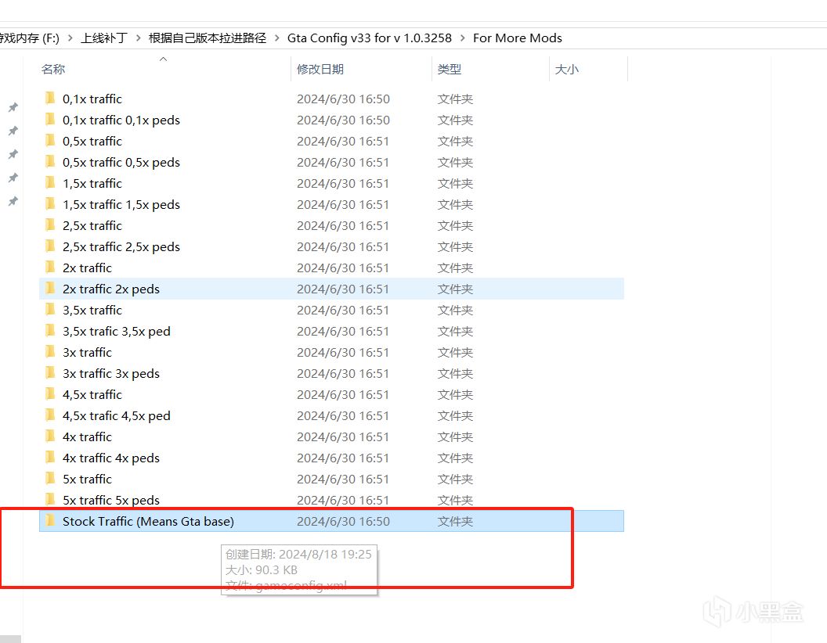Select the '0,1x traffic 0,1x peds' folder icon

click(x=50, y=120)
